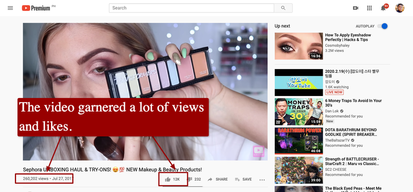Screen dimensions: 413x192
Task: Click the channel watermark in video corner
Action: (259, 151)
